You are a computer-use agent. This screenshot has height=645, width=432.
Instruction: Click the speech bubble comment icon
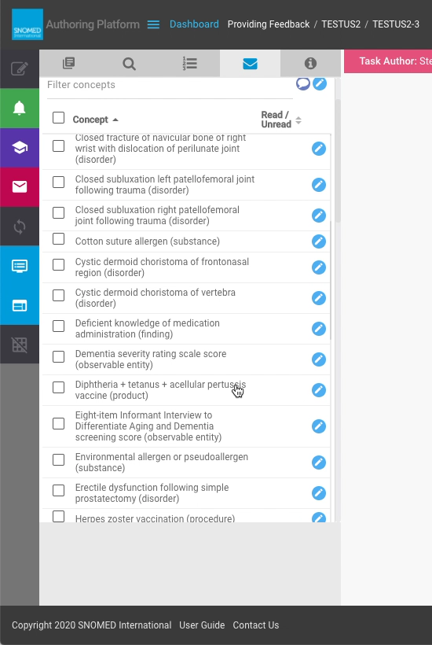pyautogui.click(x=302, y=83)
